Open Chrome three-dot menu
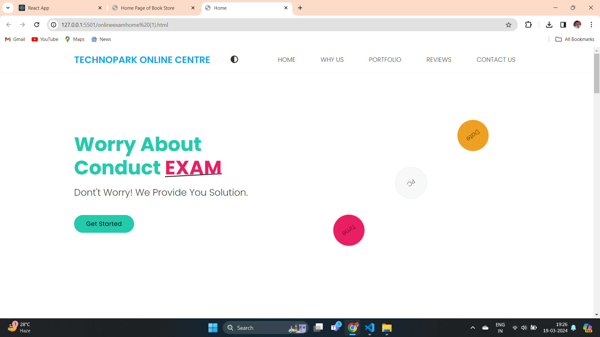 (591, 25)
